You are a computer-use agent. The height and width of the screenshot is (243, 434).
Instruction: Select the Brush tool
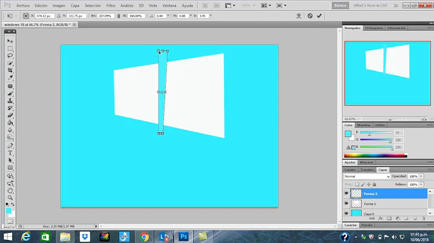tap(10, 93)
